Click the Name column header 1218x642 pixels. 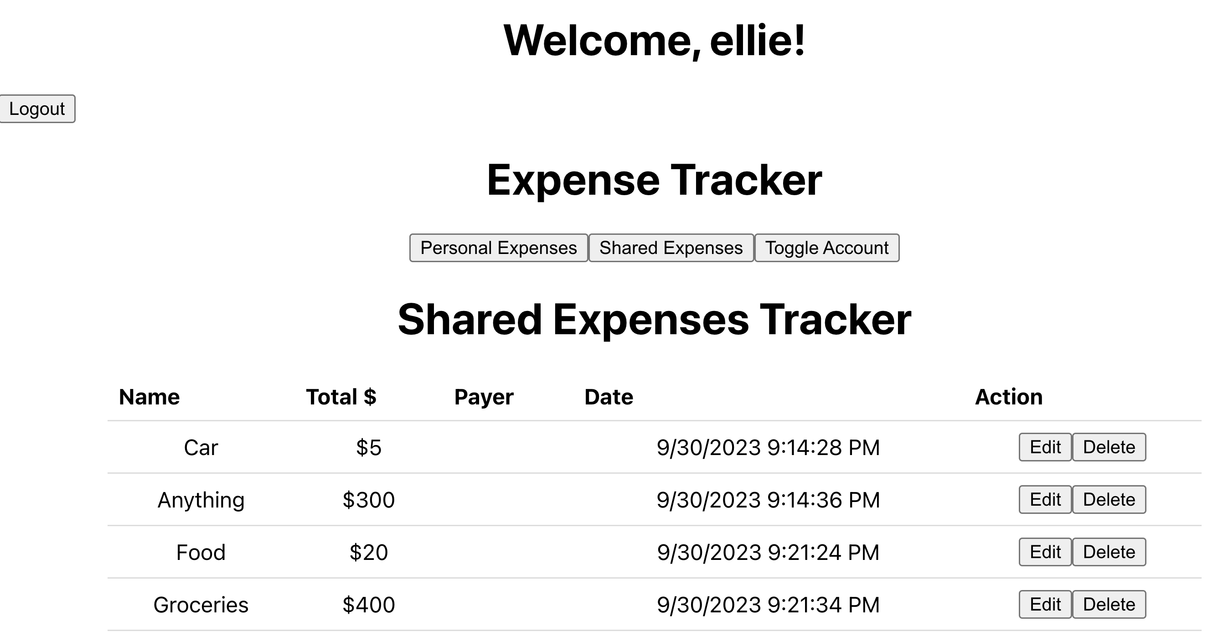tap(149, 396)
